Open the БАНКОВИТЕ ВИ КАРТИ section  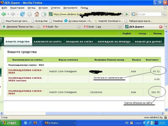(x=48, y=42)
